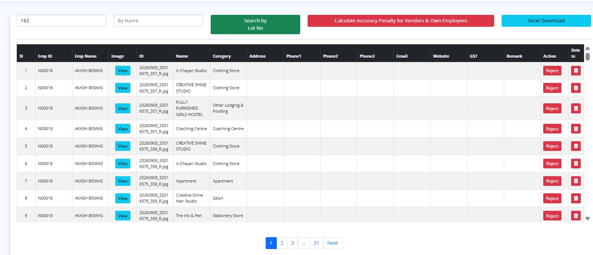The height and width of the screenshot is (255, 593).
Task: Go to page 2
Action: [x=282, y=243]
